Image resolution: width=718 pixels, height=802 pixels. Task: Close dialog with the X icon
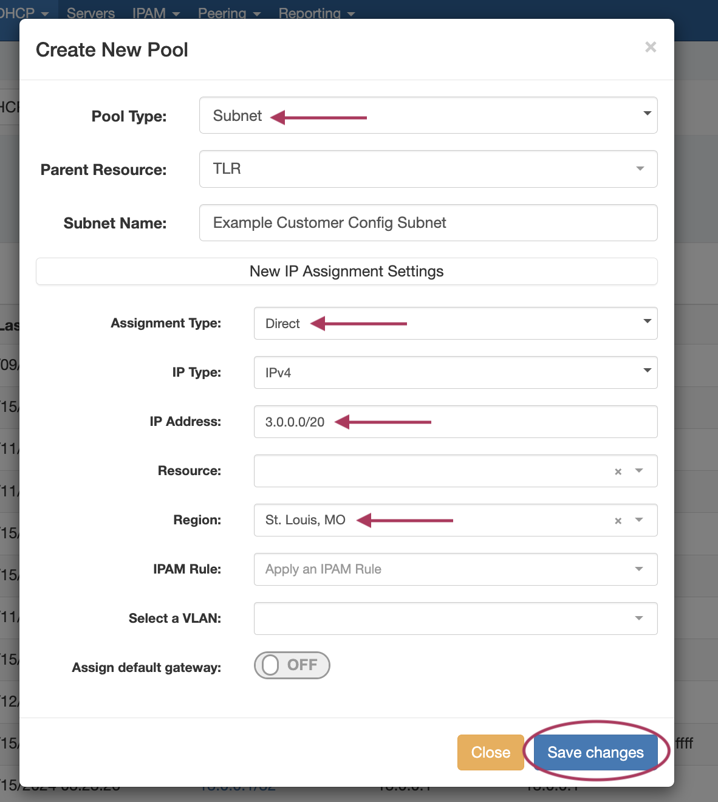[651, 47]
